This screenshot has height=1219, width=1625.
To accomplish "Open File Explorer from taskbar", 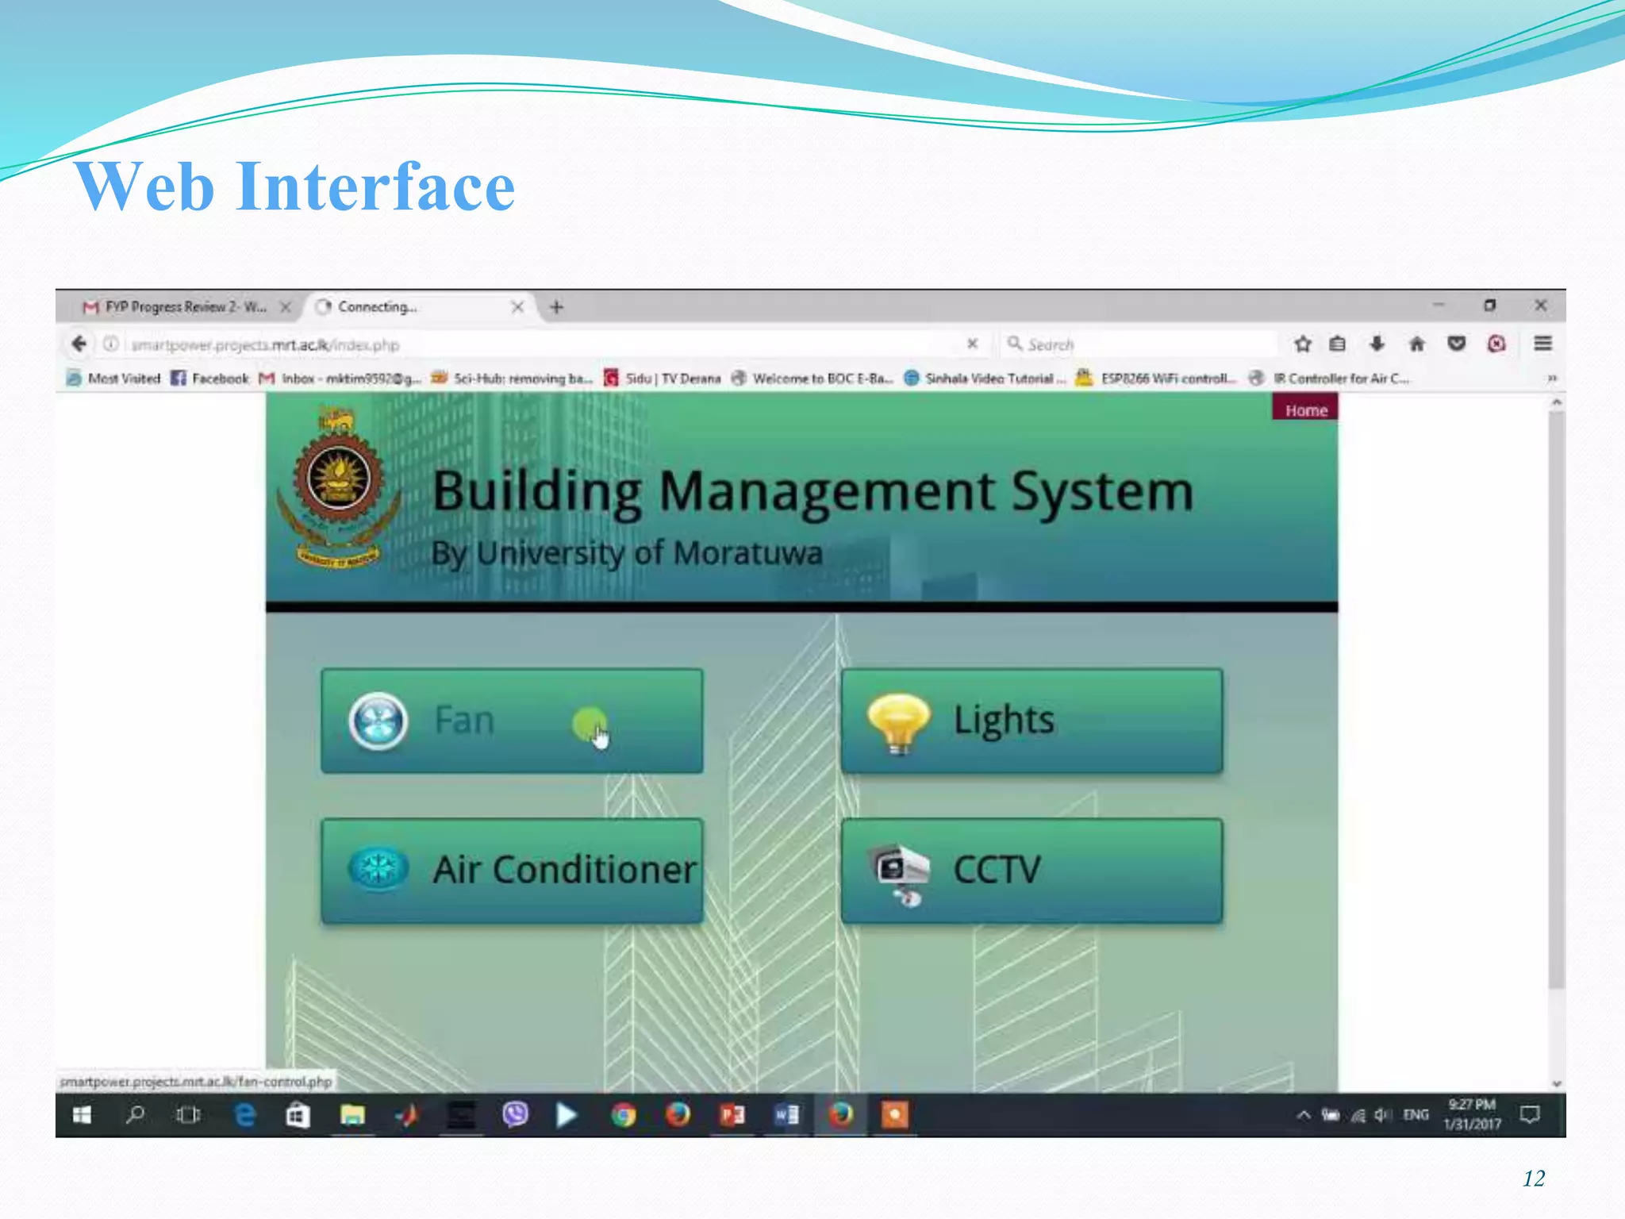I will point(352,1115).
